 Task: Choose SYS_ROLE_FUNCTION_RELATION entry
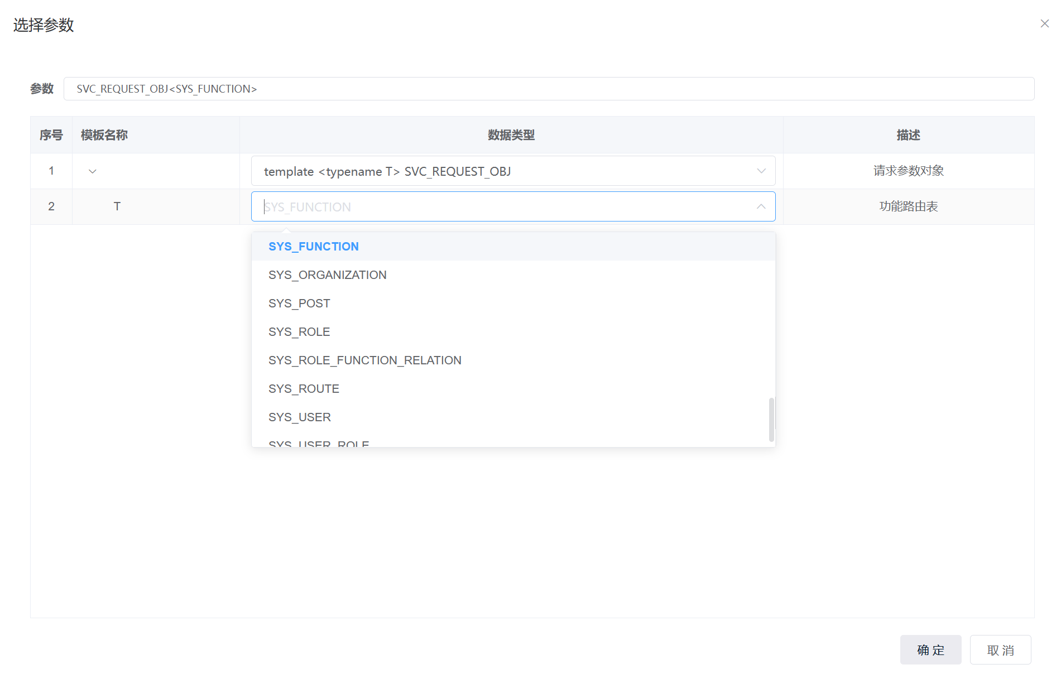pyautogui.click(x=365, y=360)
